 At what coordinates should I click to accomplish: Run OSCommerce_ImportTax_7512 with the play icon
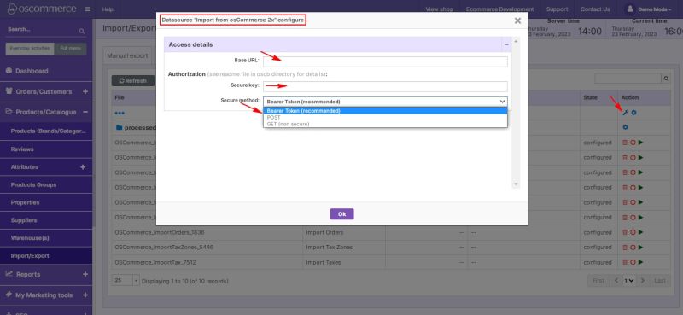(641, 262)
